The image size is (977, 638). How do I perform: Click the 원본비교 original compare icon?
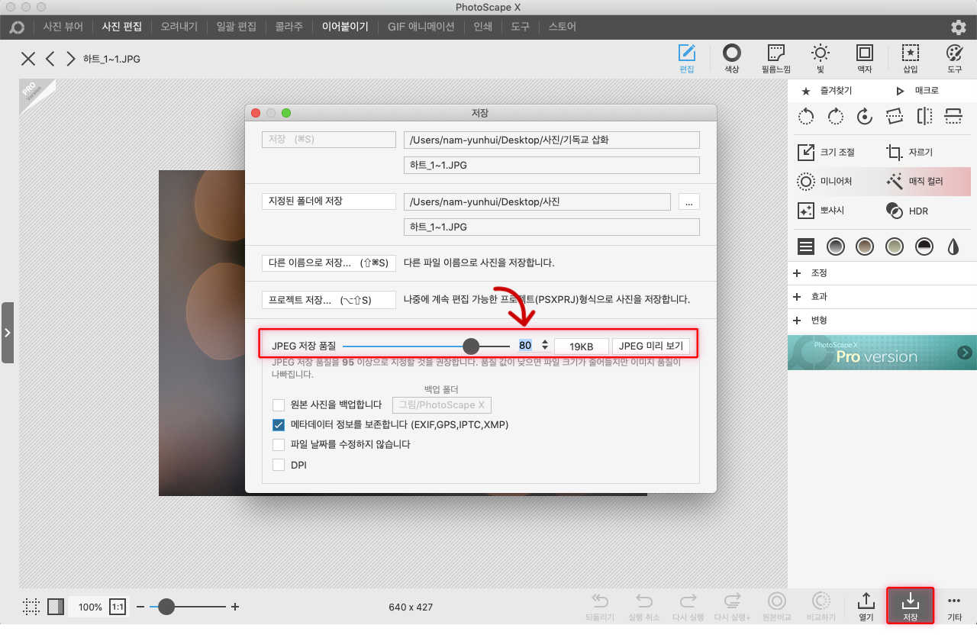click(x=777, y=606)
